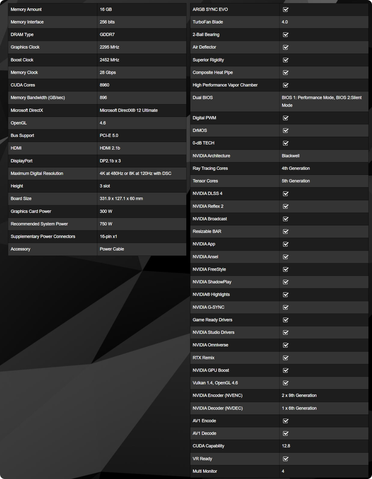This screenshot has width=372, height=479.
Task: Click the High Performance Vapor Chamber checkmark
Action: pyautogui.click(x=286, y=85)
